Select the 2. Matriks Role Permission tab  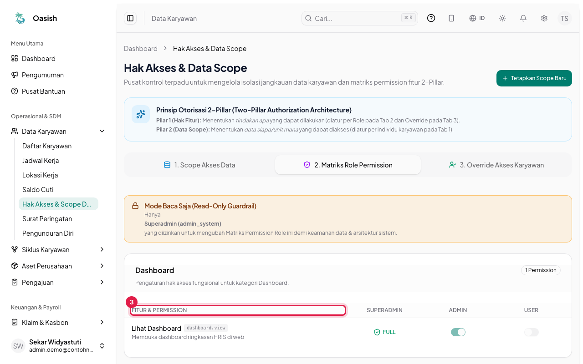pos(348,165)
